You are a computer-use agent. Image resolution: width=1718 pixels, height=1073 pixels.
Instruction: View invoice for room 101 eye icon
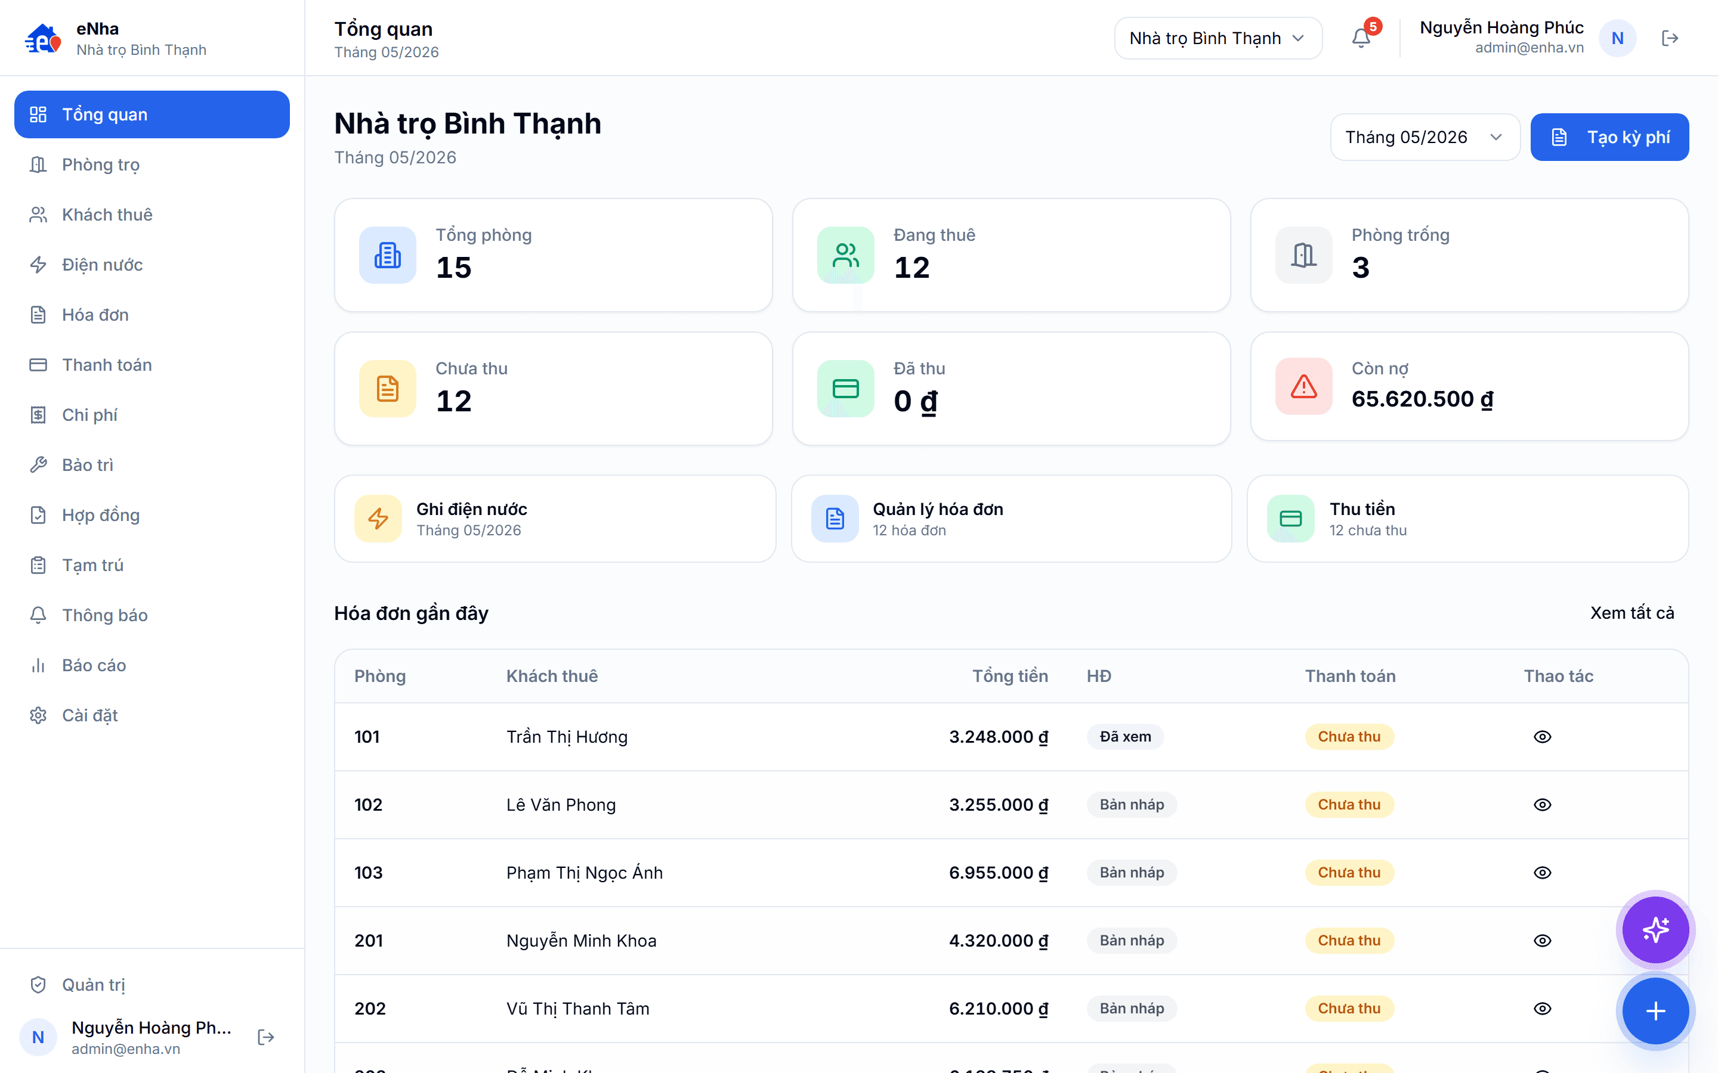tap(1542, 737)
